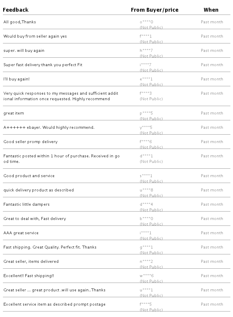This screenshot has width=233, height=317.
Task: Click the From Buyer/price column header
Action: pos(155,10)
